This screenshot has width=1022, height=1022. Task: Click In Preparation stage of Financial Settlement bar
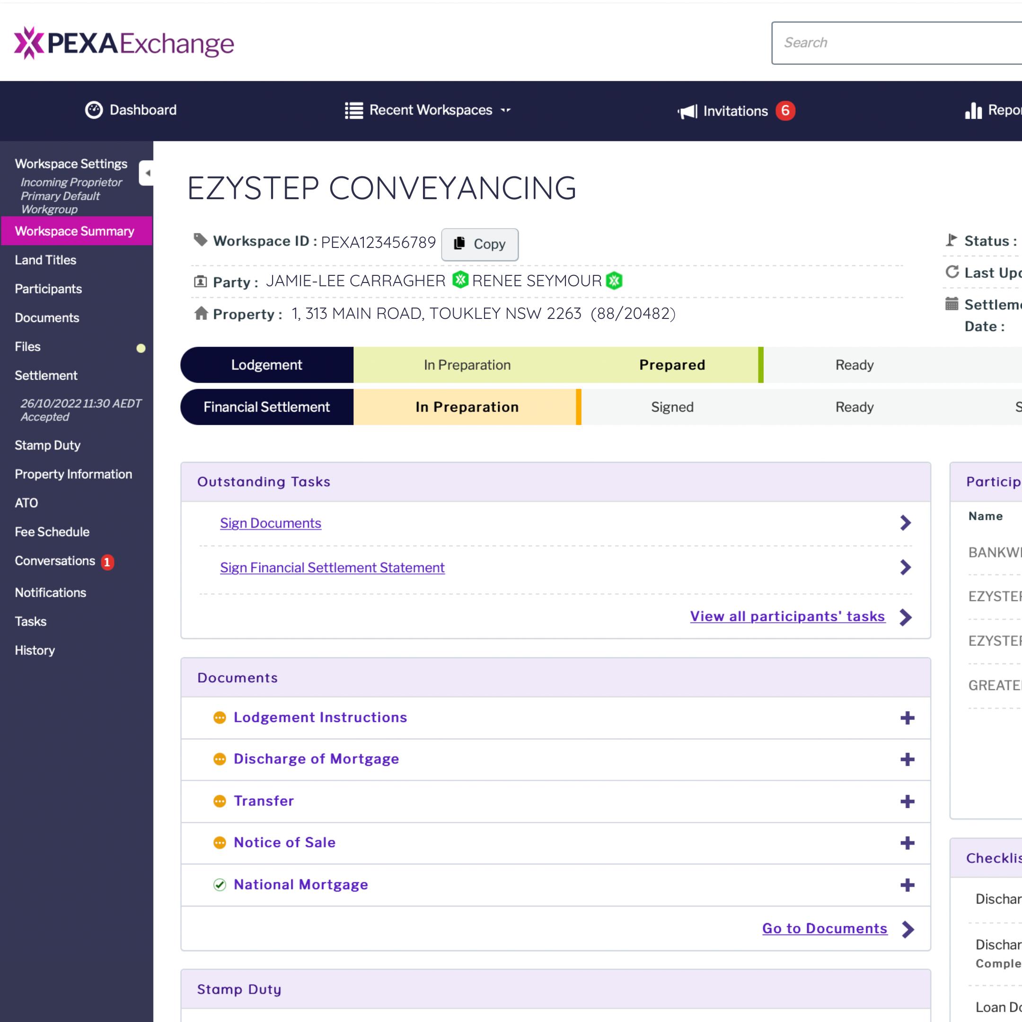coord(467,407)
